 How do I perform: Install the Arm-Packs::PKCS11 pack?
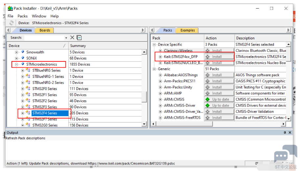click(x=219, y=81)
